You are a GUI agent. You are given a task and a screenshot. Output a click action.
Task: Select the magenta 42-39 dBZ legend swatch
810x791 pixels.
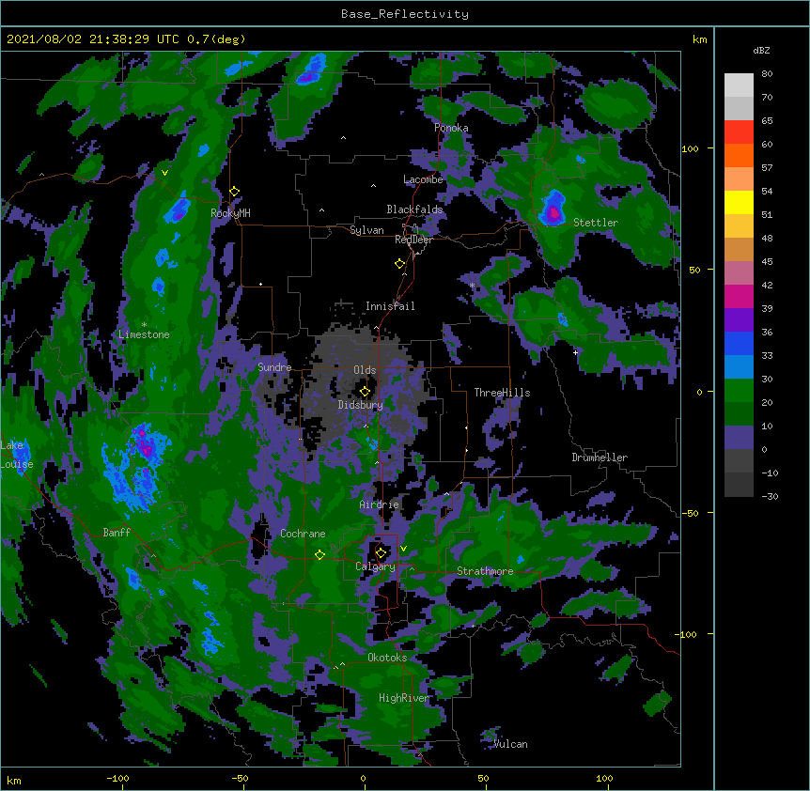point(739,296)
